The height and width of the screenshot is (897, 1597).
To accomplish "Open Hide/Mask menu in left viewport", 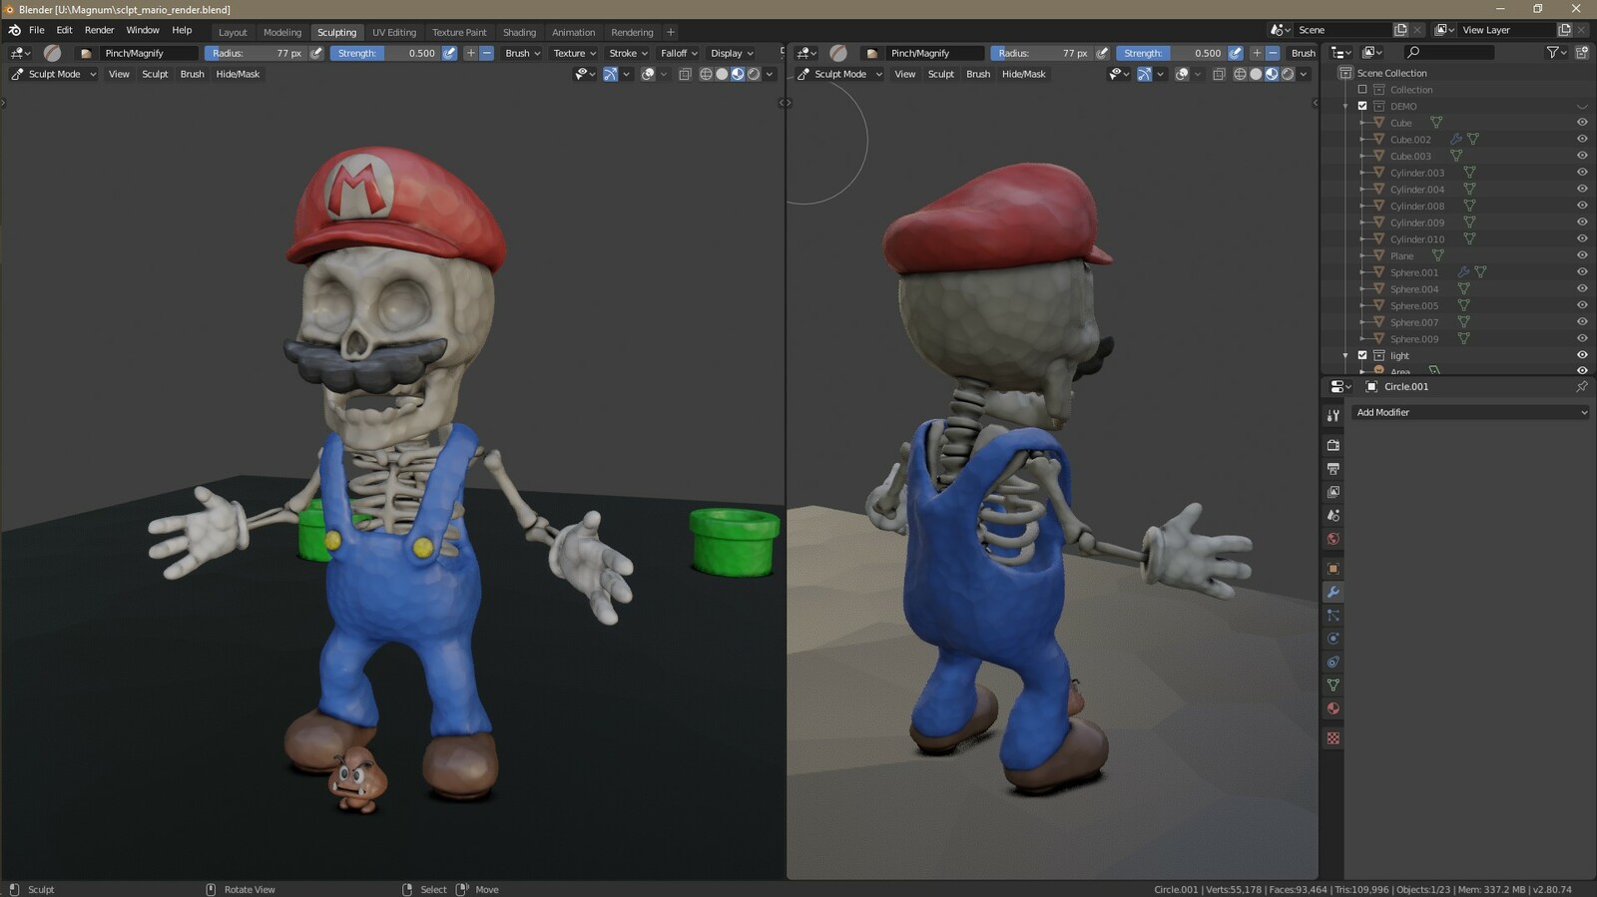I will pyautogui.click(x=238, y=74).
